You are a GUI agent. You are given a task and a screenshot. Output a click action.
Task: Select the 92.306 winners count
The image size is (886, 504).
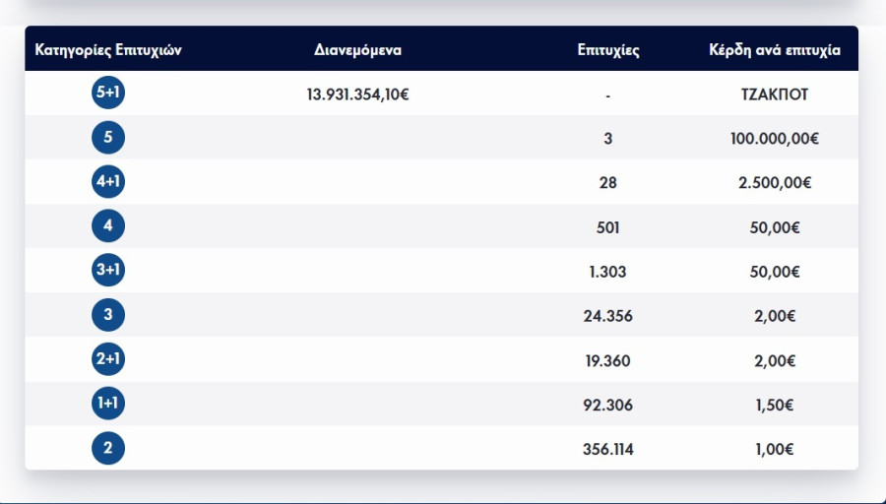coord(608,406)
